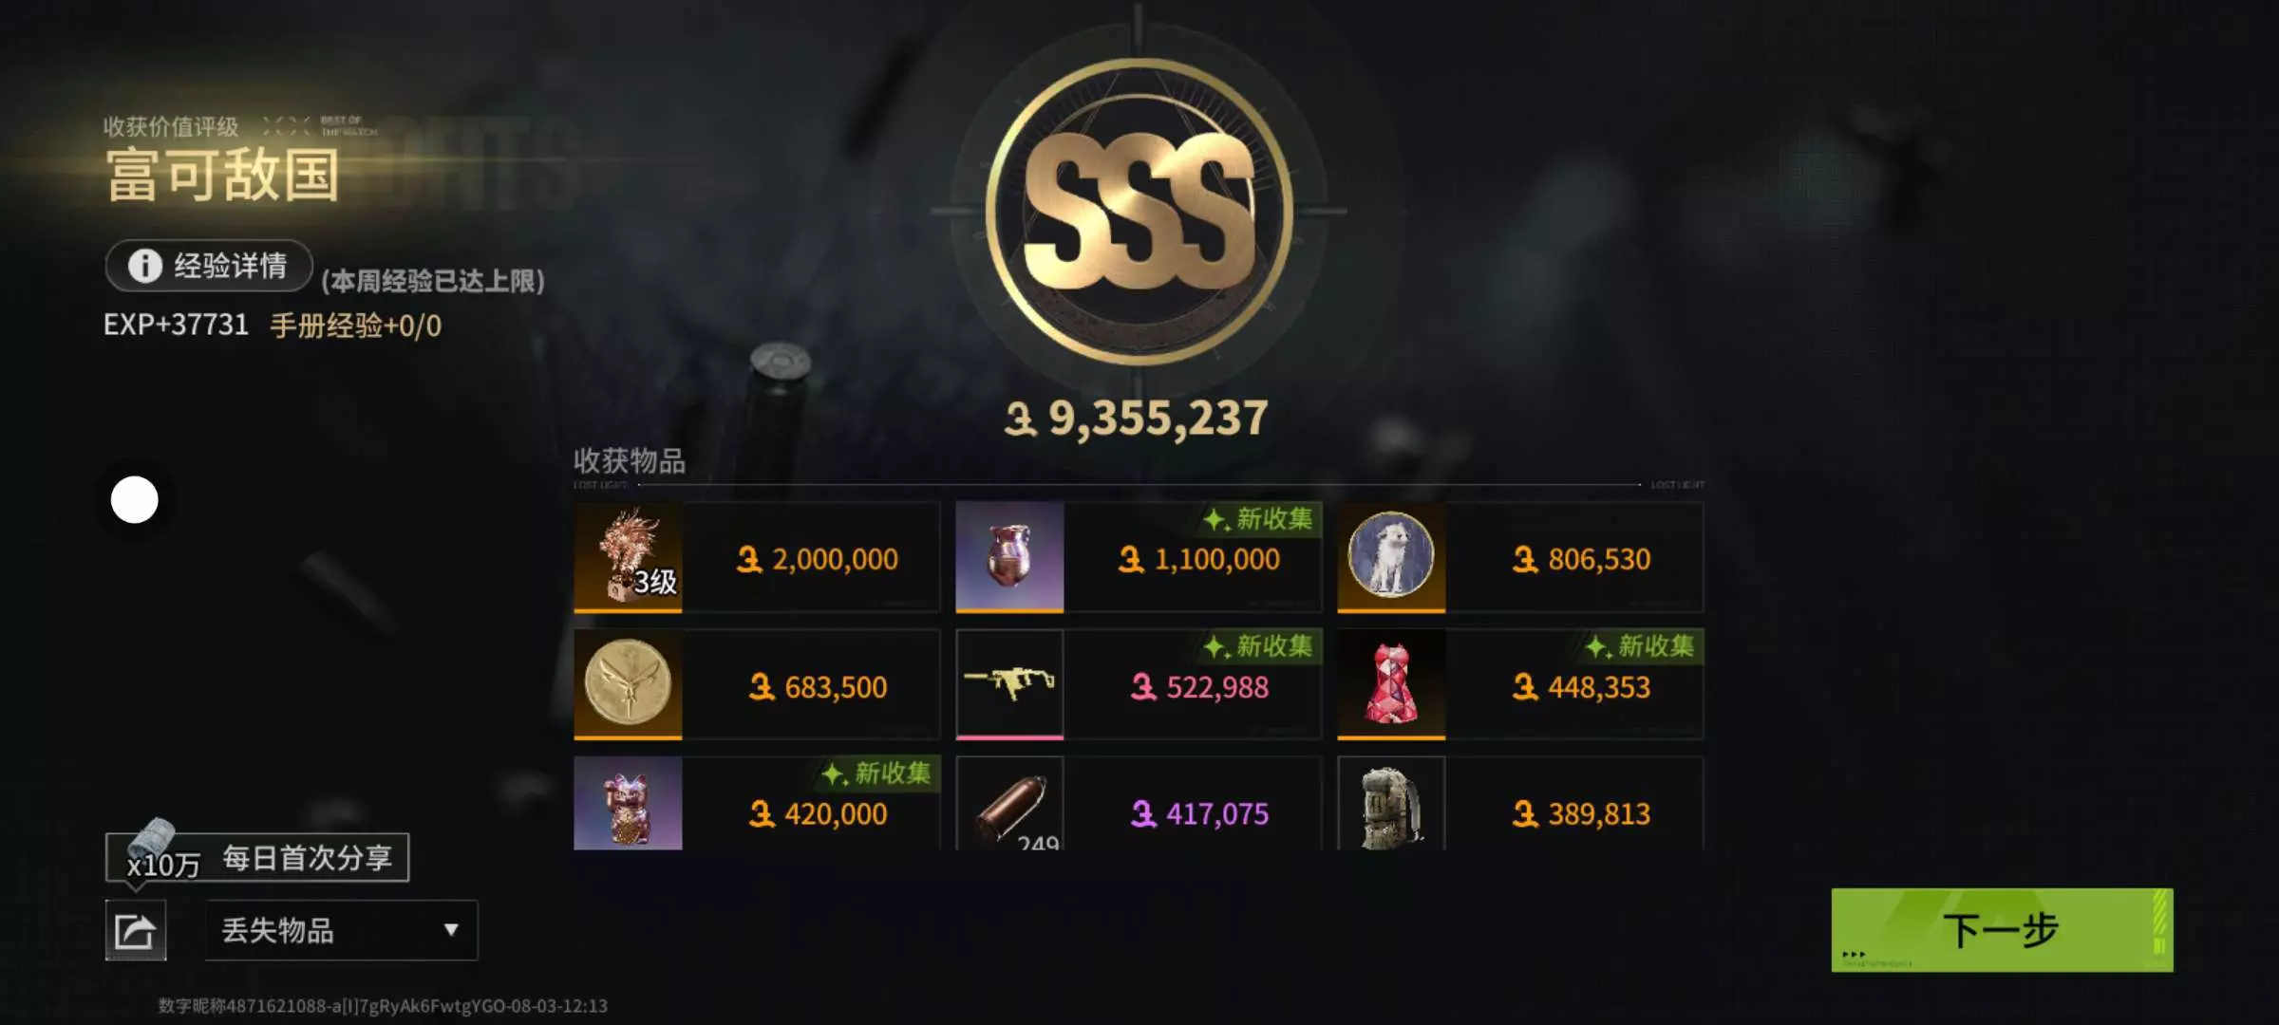Click the dropdown triangle next to 丢失物品
The width and height of the screenshot is (2279, 1025).
click(451, 930)
